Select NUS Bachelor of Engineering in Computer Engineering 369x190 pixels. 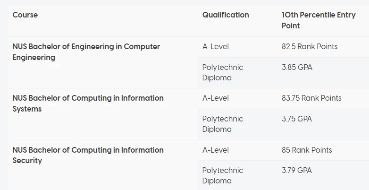pos(86,52)
